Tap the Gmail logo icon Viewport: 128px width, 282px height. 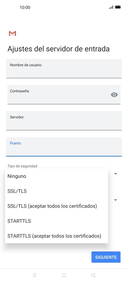12,33
